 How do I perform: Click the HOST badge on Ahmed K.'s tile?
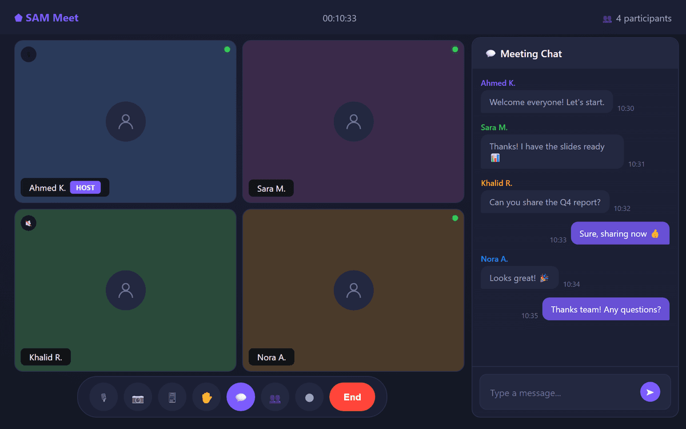click(x=86, y=187)
